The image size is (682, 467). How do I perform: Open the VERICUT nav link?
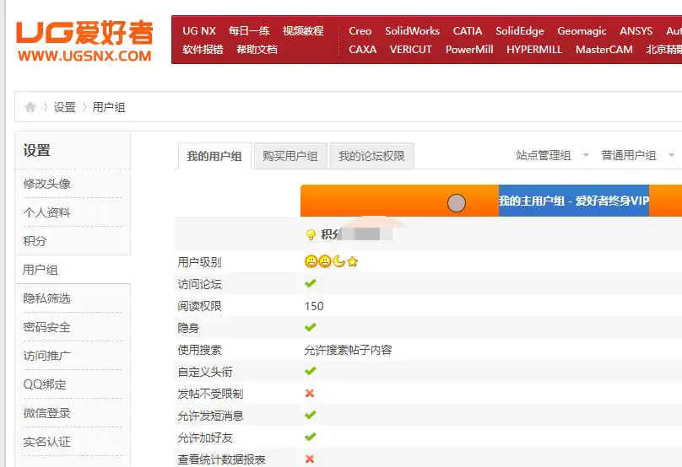(x=411, y=50)
